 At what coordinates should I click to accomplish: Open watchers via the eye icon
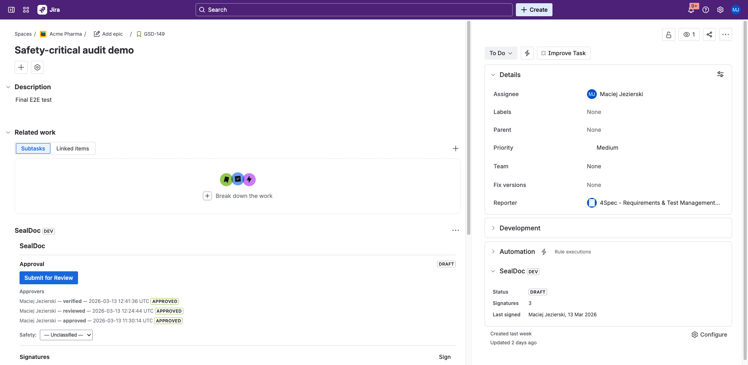(689, 34)
